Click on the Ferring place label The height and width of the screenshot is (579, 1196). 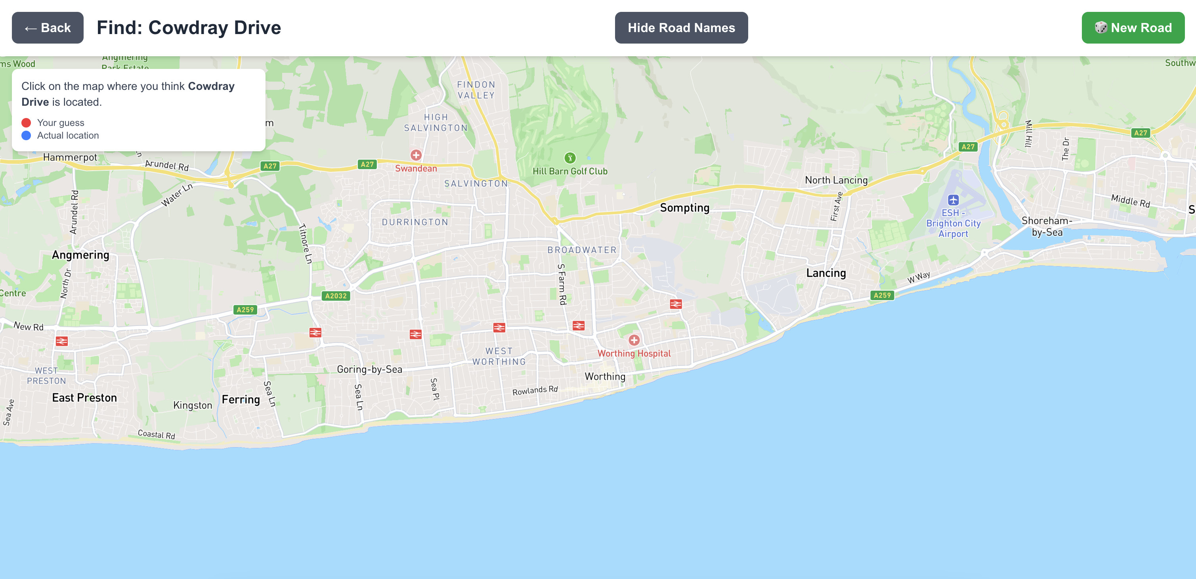point(241,400)
